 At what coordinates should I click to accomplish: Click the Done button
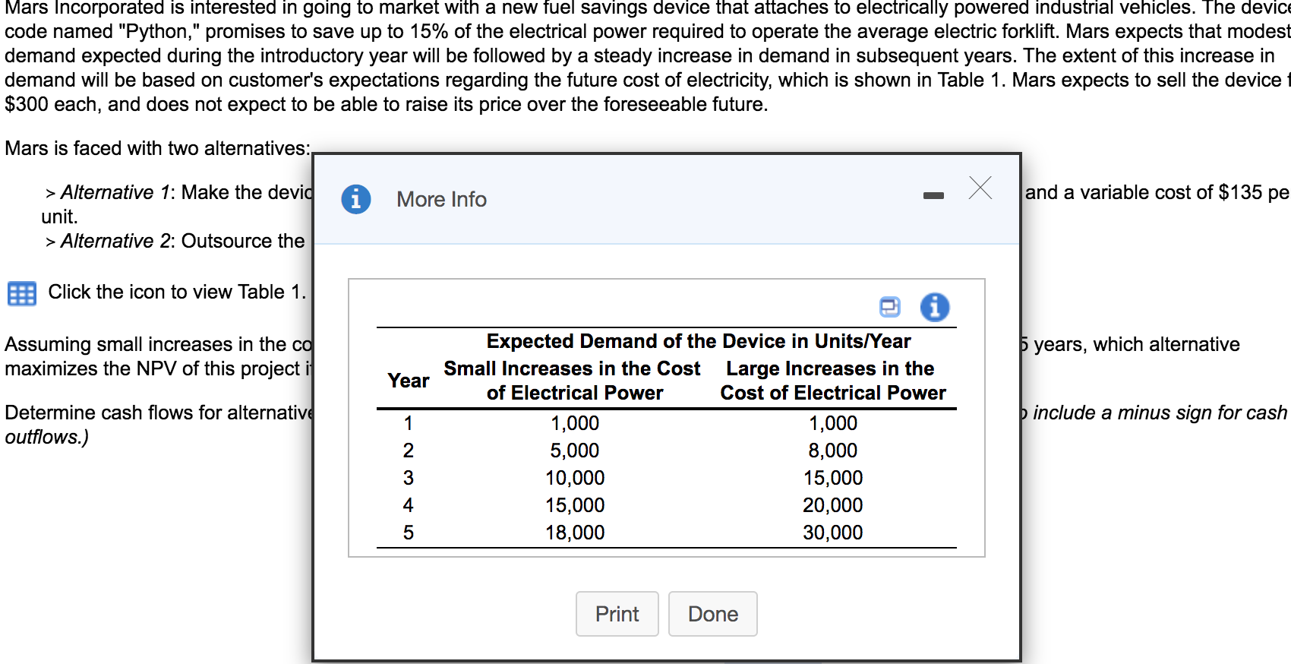712,614
